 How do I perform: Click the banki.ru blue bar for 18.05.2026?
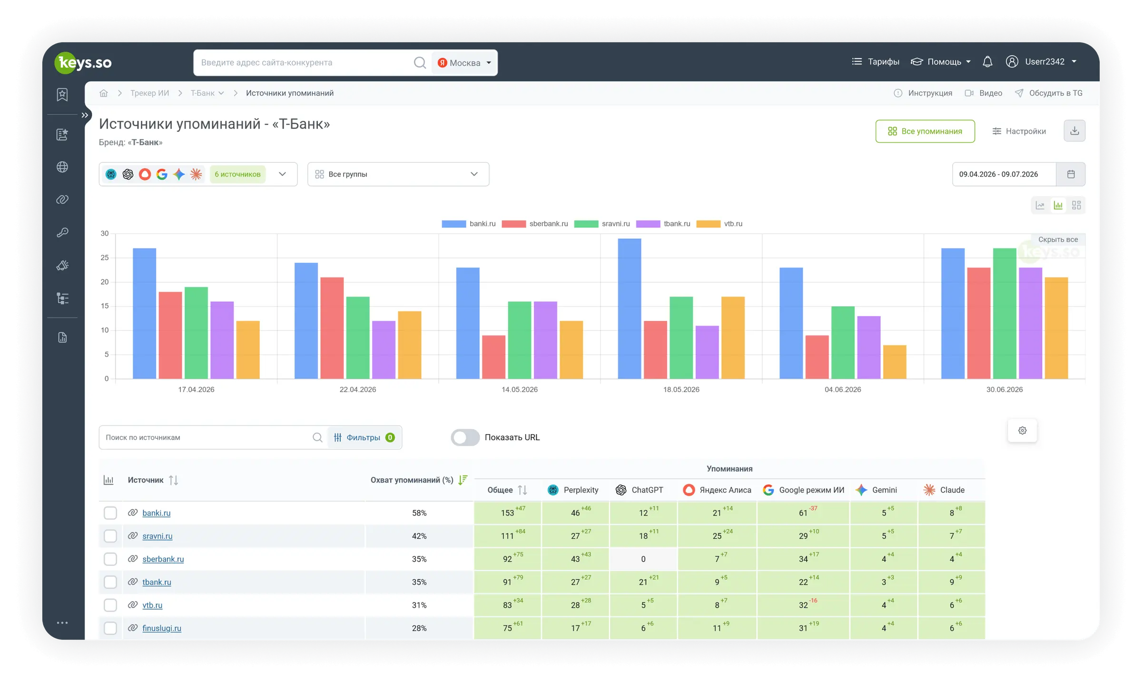click(x=630, y=309)
